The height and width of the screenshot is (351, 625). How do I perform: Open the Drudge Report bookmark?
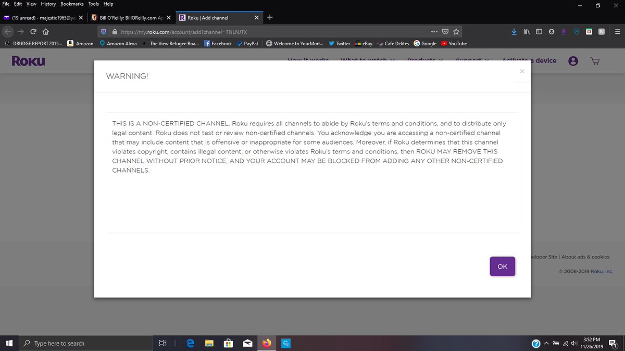coord(33,44)
